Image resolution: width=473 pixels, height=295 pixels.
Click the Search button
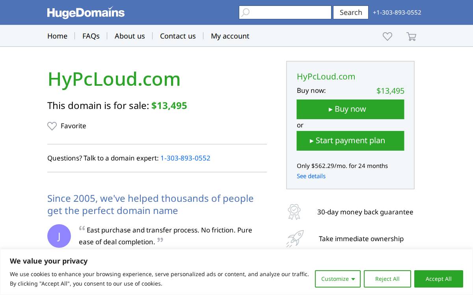point(351,12)
